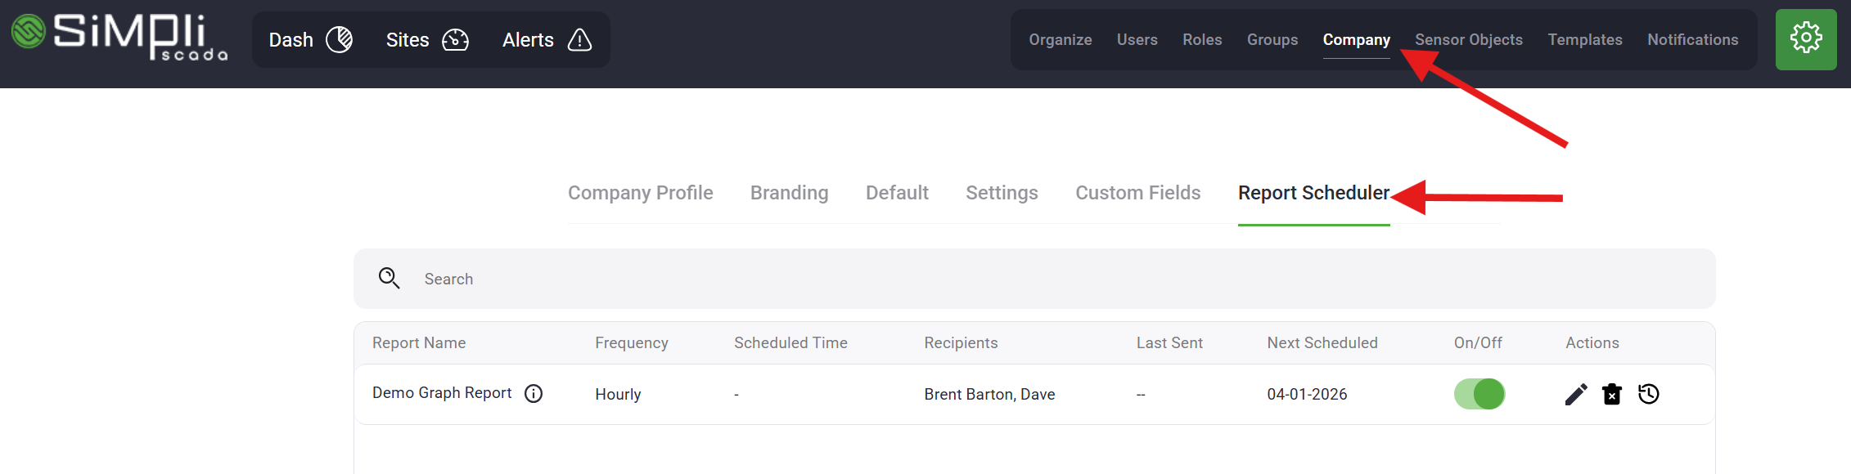Open Notifications in the top menu
The height and width of the screenshot is (474, 1851).
(x=1692, y=40)
